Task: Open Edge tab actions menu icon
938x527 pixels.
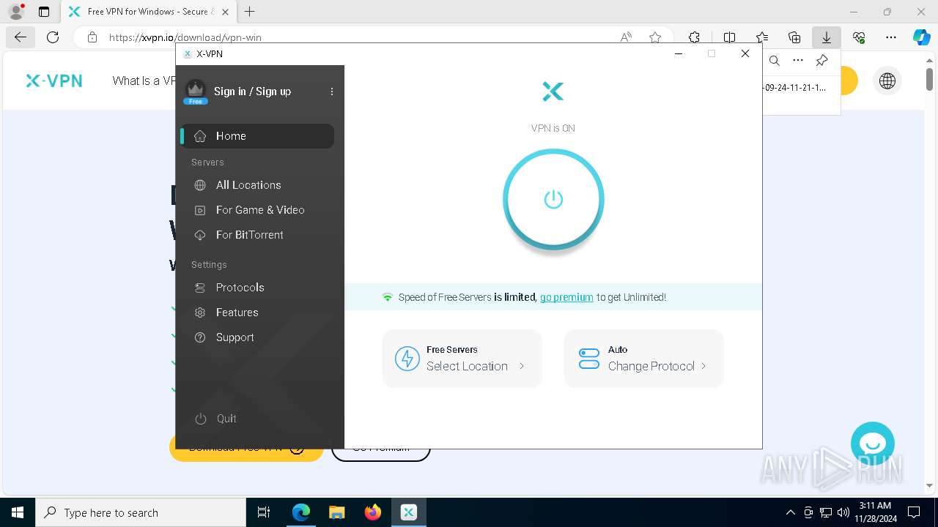Action: tap(44, 12)
